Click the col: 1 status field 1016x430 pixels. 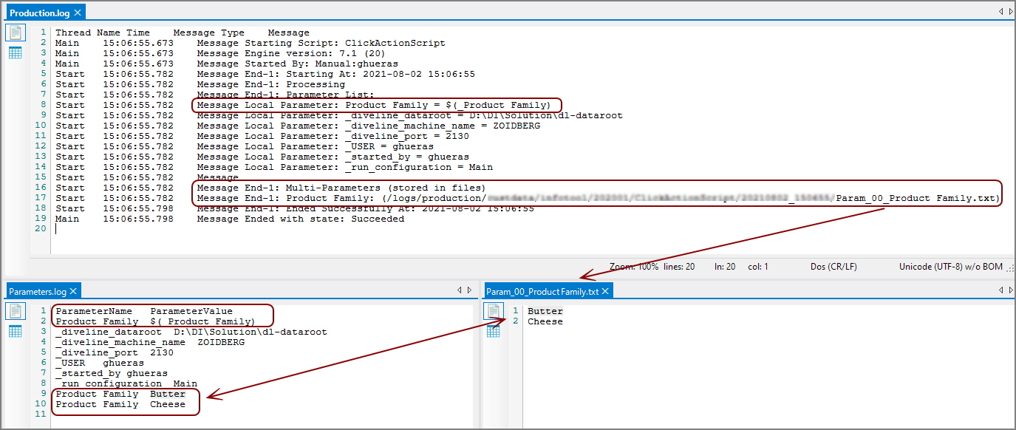(x=758, y=267)
